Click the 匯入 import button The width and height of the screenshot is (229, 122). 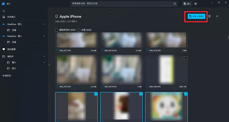pyautogui.click(x=187, y=4)
